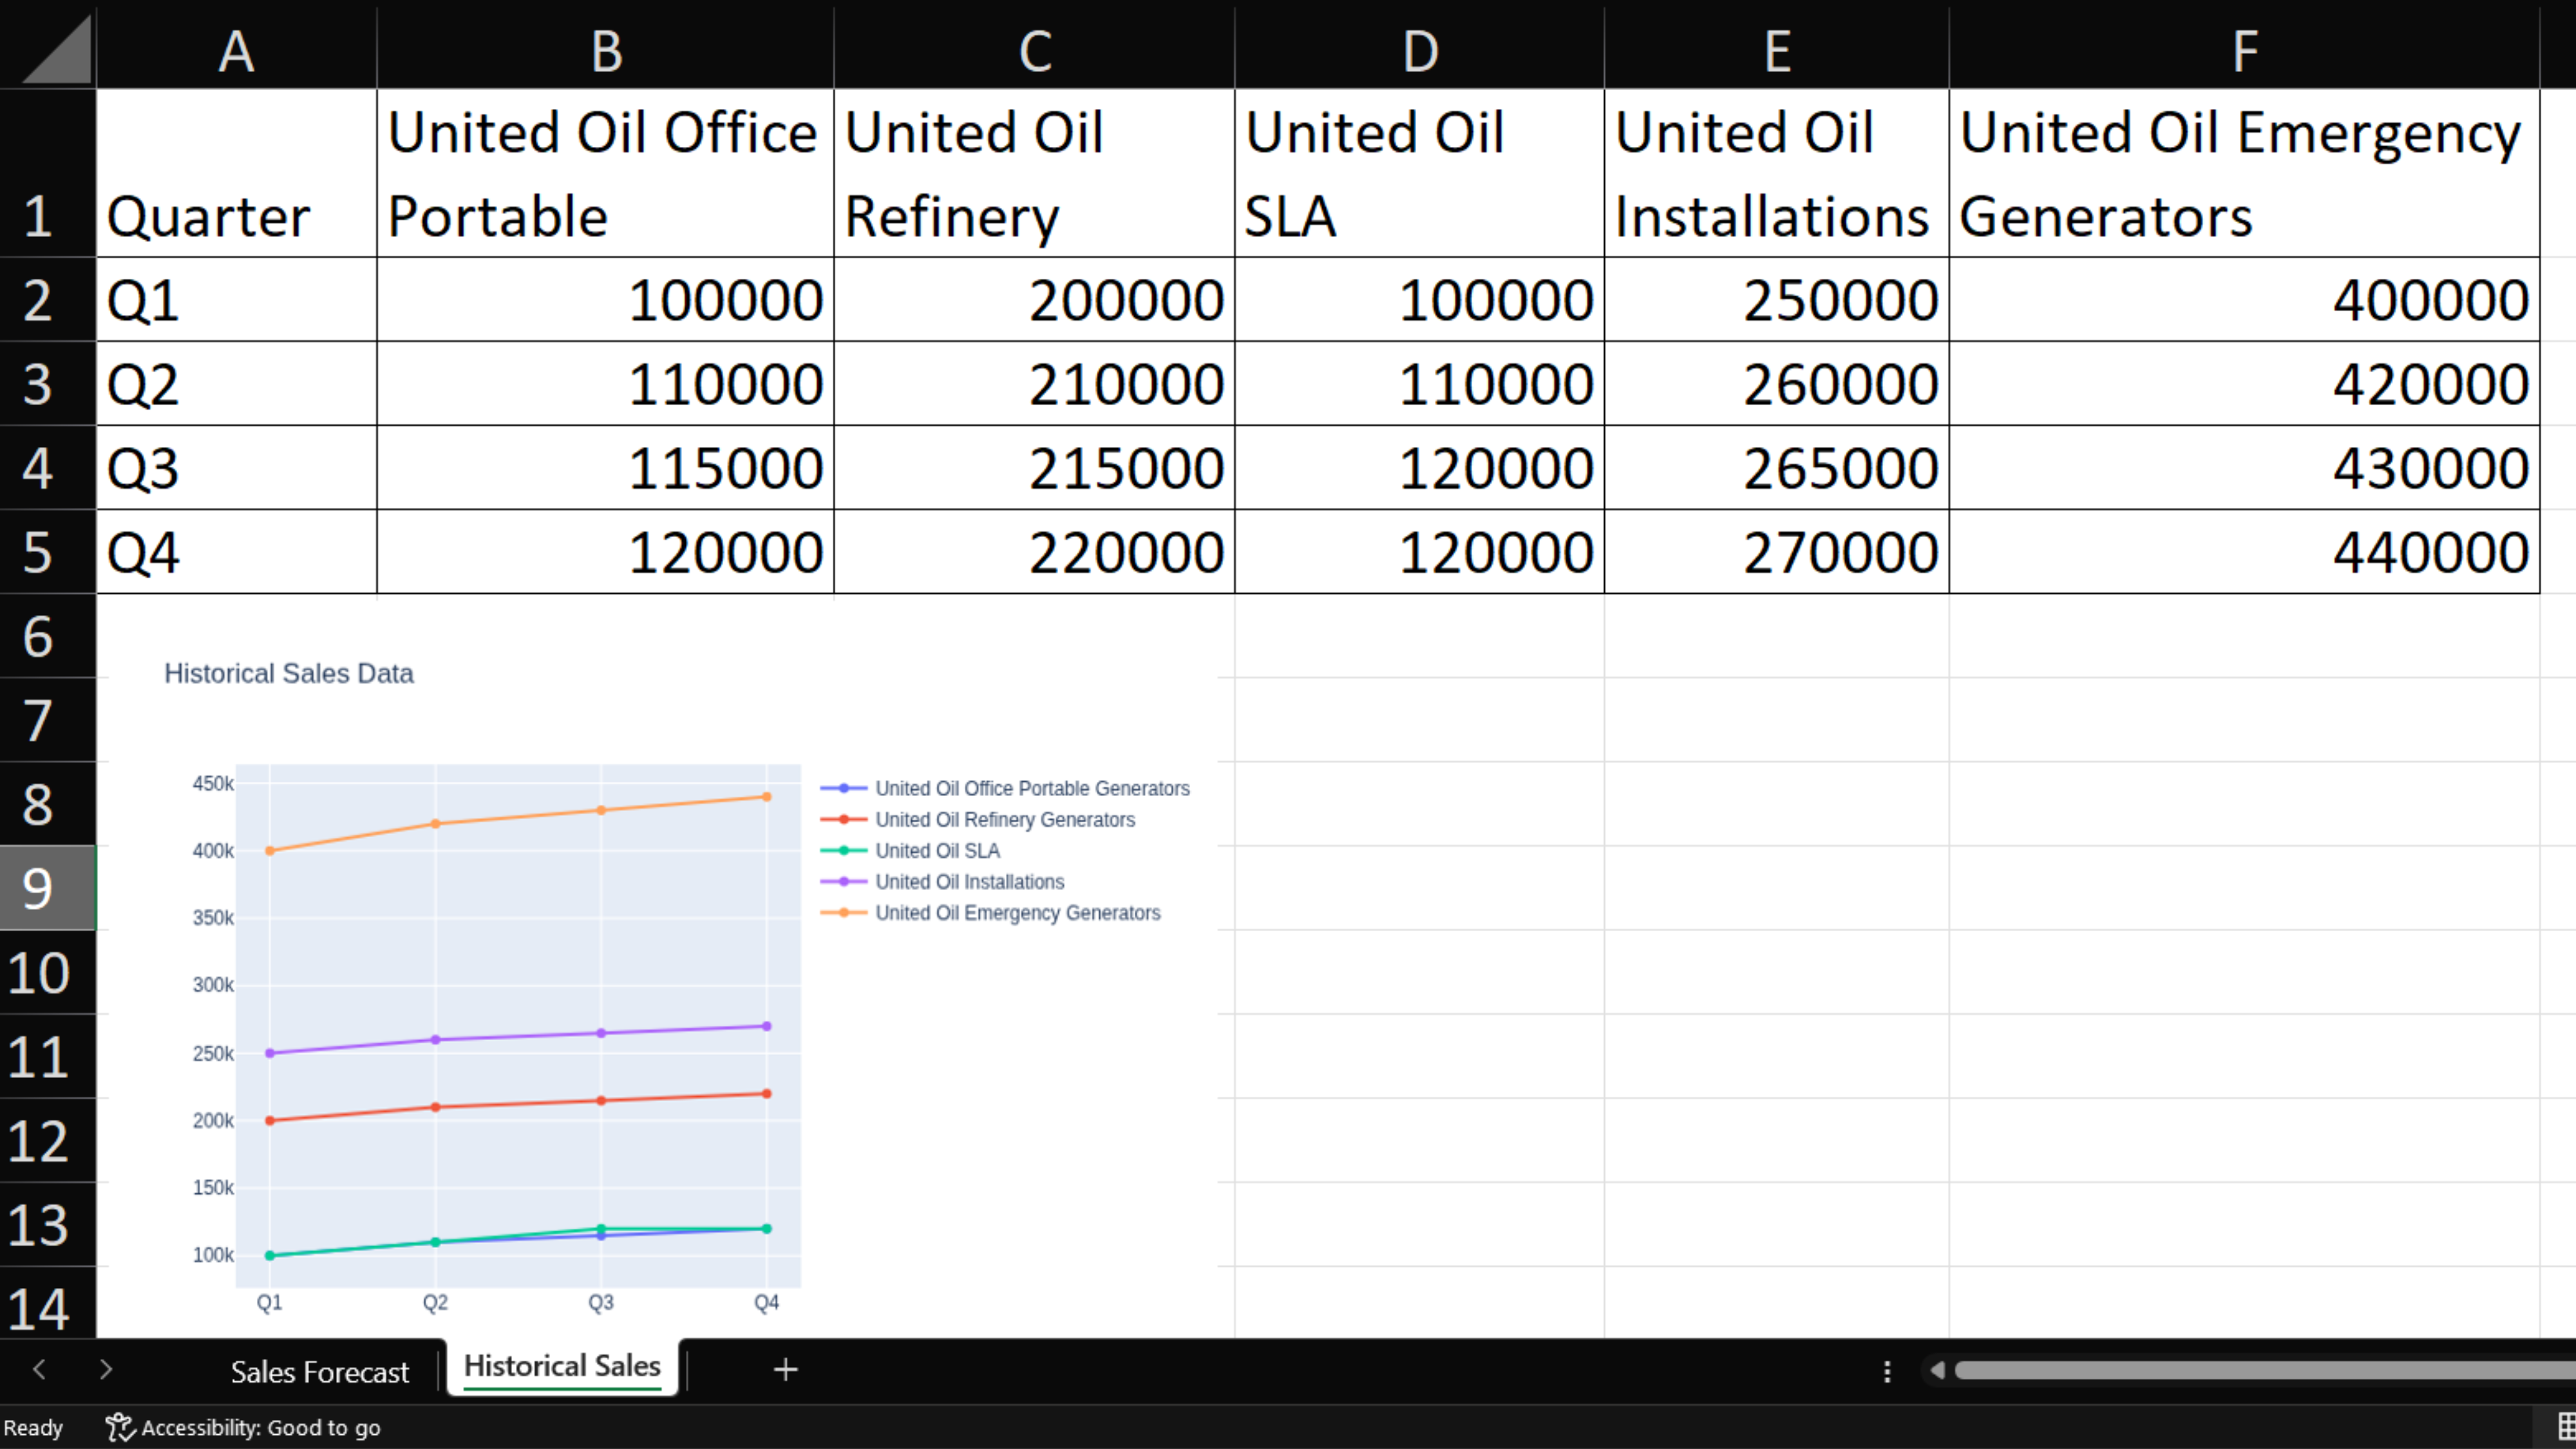
Task: Click the tab bar resize dots handle
Action: [x=1887, y=1371]
